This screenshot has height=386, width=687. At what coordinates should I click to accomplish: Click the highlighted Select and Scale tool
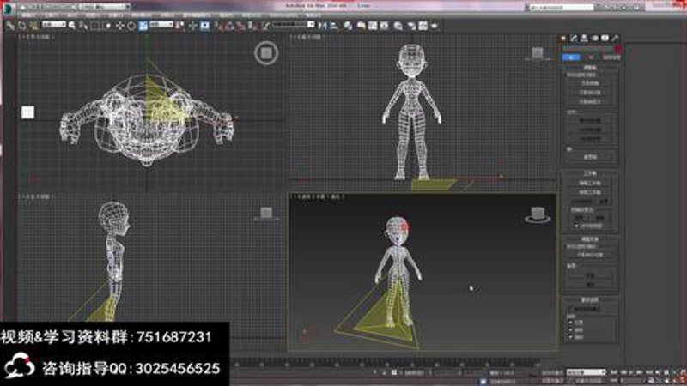coord(143,26)
